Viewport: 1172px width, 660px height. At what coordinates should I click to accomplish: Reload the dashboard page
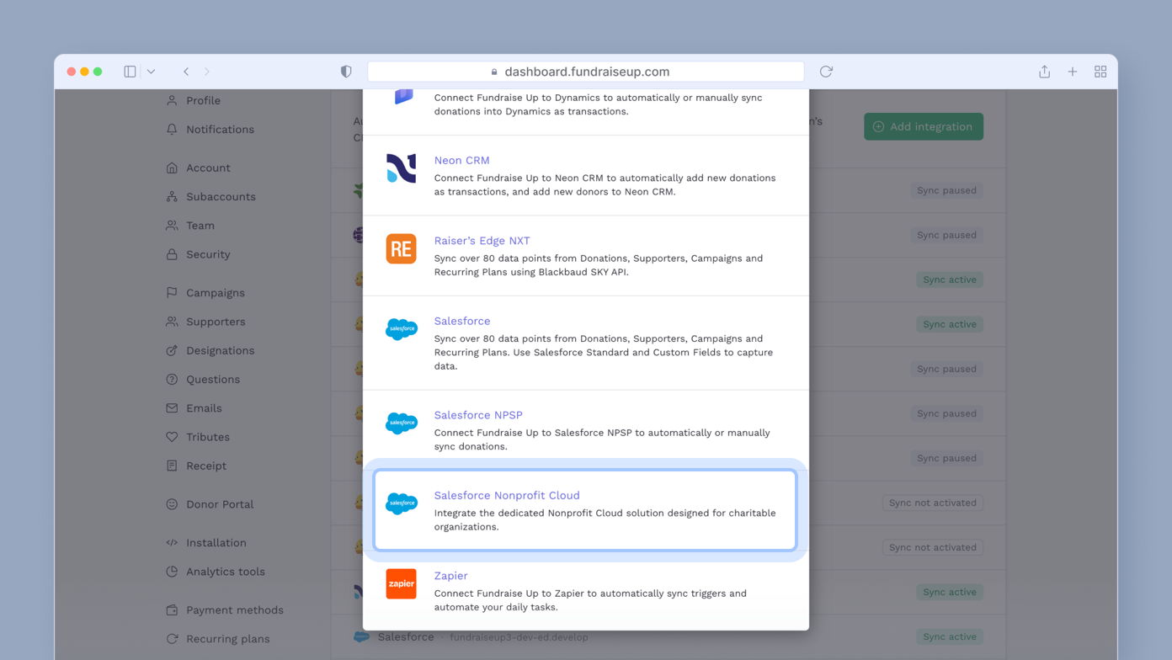click(825, 72)
